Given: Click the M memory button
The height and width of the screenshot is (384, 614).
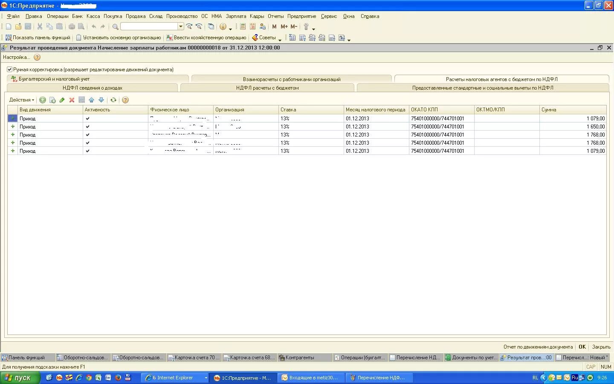Looking at the screenshot, I should click(274, 26).
